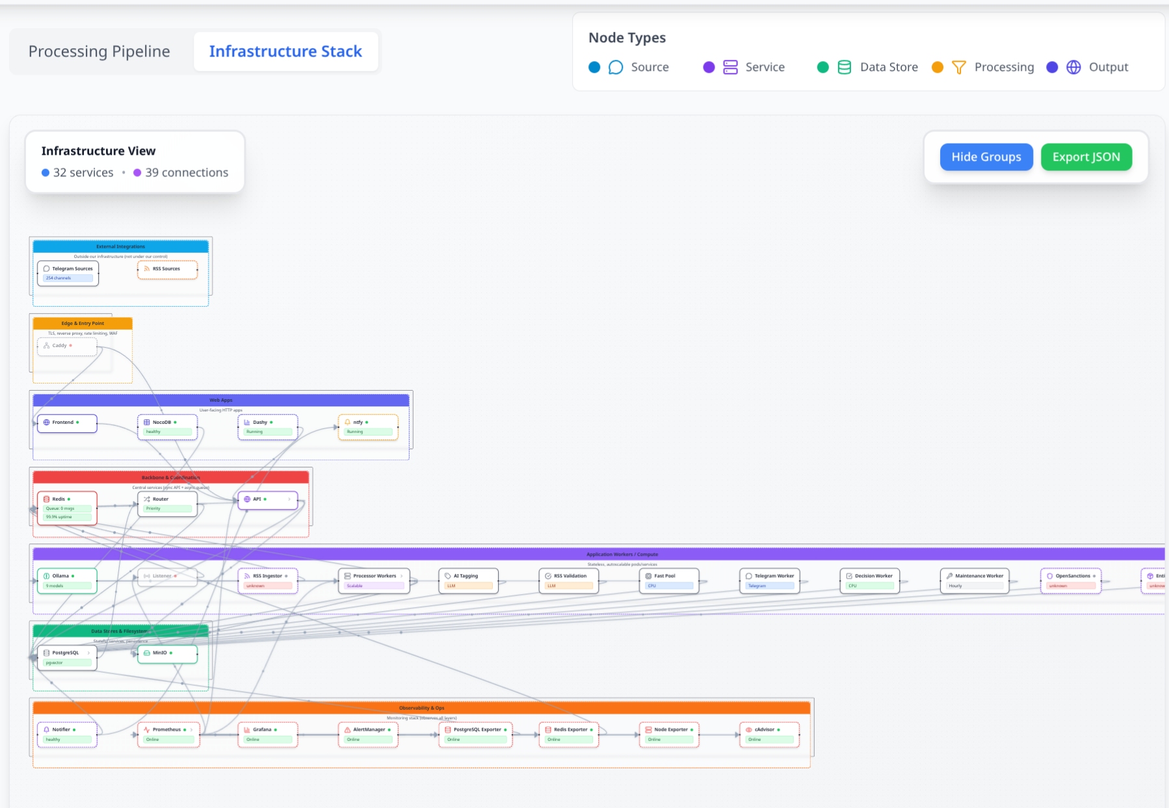Expand the Prometheus node chevron
Screen dimensions: 1169x808
tap(192, 730)
